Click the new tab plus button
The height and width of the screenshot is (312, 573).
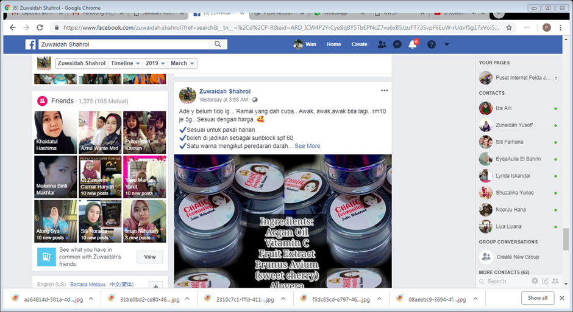[x=499, y=14]
